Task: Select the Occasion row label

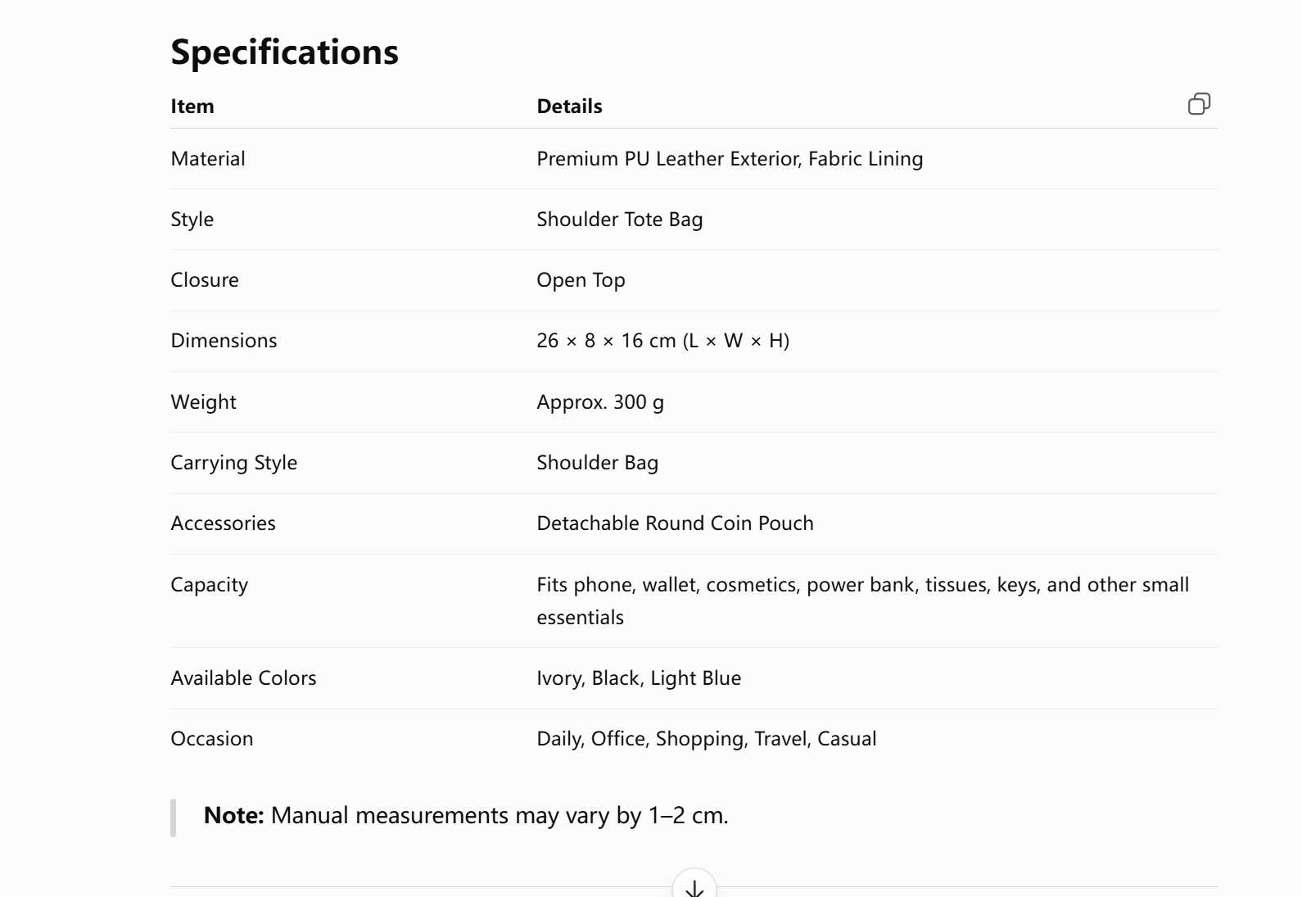Action: point(211,739)
